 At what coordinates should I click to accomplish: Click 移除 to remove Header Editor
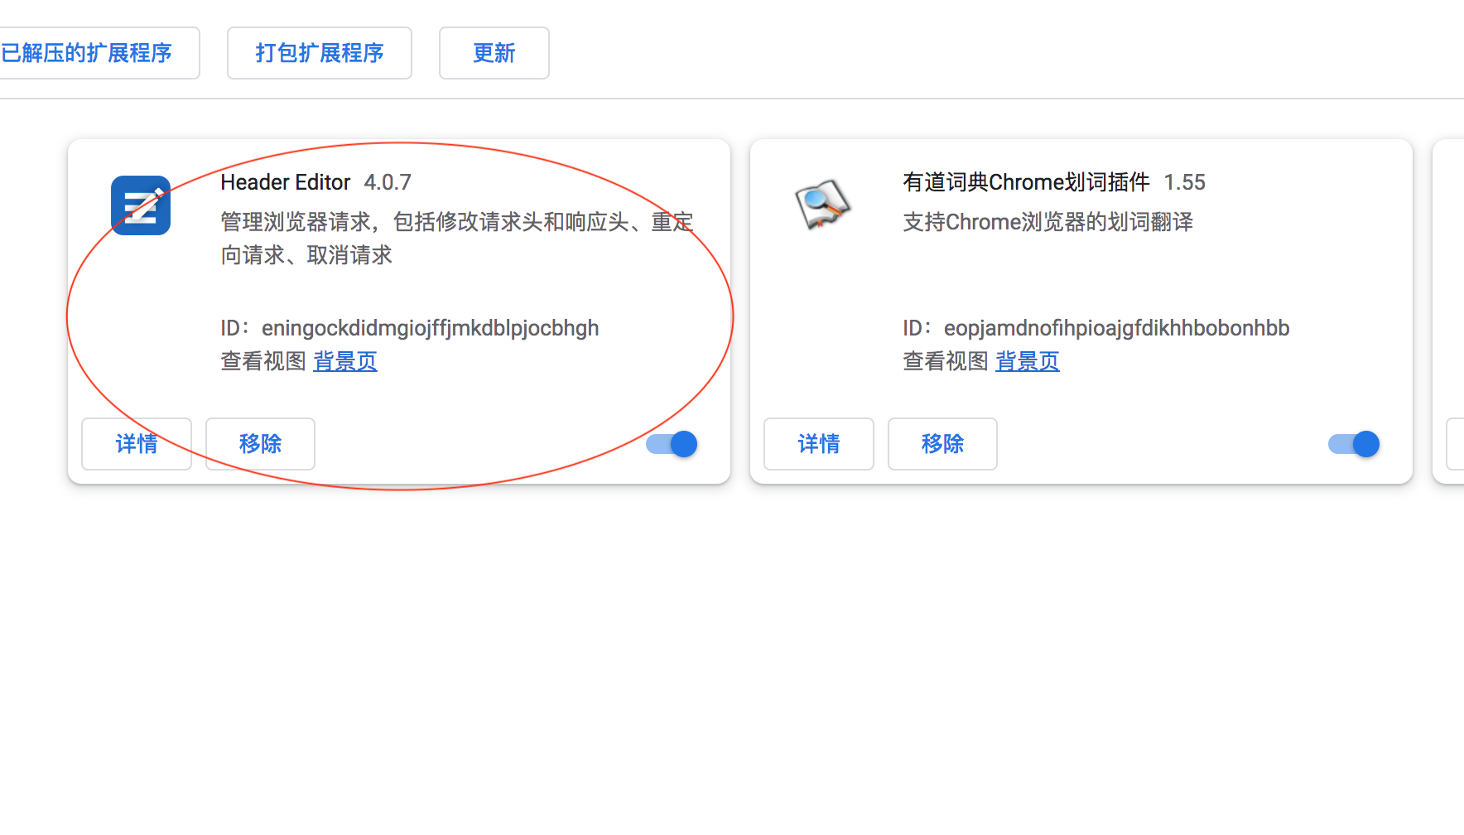[x=260, y=444]
